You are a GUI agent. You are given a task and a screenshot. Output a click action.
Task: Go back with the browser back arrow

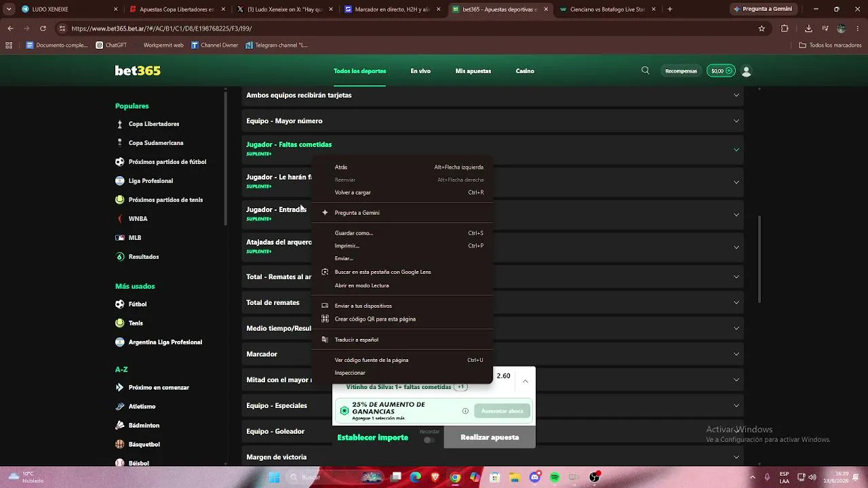click(10, 28)
